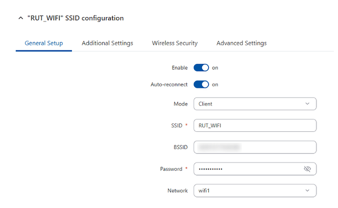Click the Password field label
The width and height of the screenshot is (338, 208).
[x=171, y=169]
